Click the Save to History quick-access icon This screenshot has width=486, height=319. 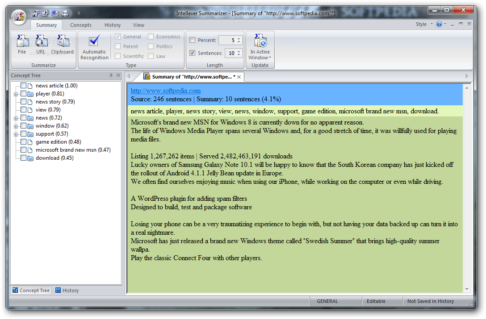click(x=36, y=13)
